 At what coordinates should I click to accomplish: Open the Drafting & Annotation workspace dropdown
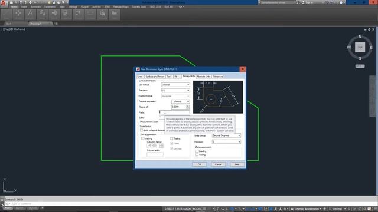tap(308, 209)
